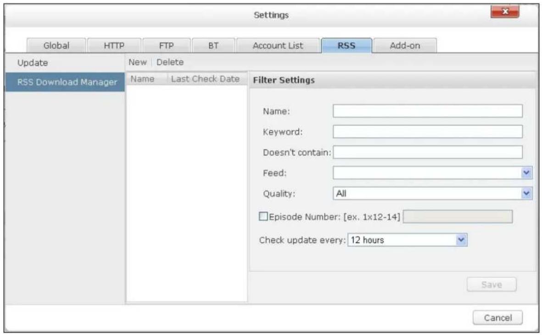Enable the Episode Number checkbox
Viewport: 542px width, 335px height.
click(x=263, y=216)
